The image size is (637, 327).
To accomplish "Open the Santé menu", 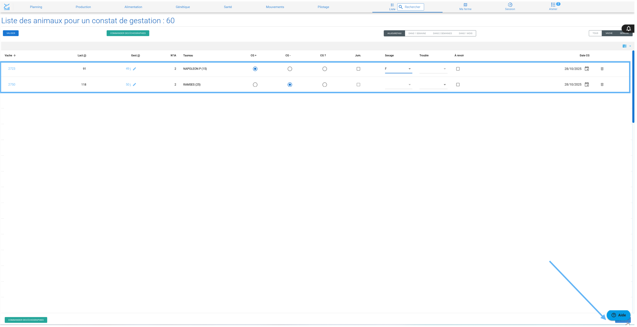I will pos(228,7).
